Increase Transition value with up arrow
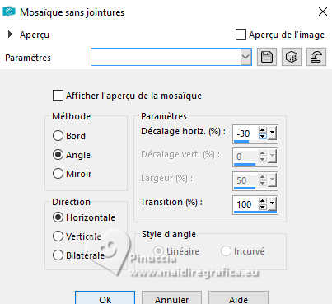The height and width of the screenshot is (304, 332). pyautogui.click(x=263, y=201)
